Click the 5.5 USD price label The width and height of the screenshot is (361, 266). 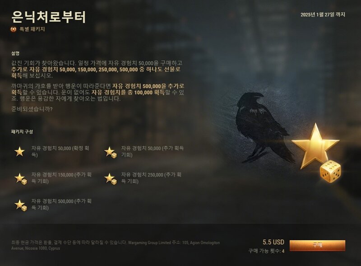tap(273, 242)
